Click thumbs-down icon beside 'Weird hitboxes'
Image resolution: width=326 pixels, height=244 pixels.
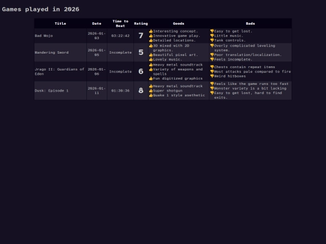coord(212,76)
